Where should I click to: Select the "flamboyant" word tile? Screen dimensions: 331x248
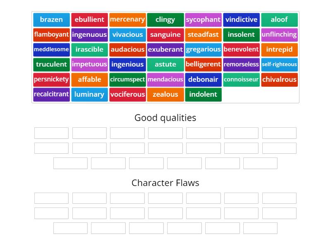pyautogui.click(x=51, y=35)
